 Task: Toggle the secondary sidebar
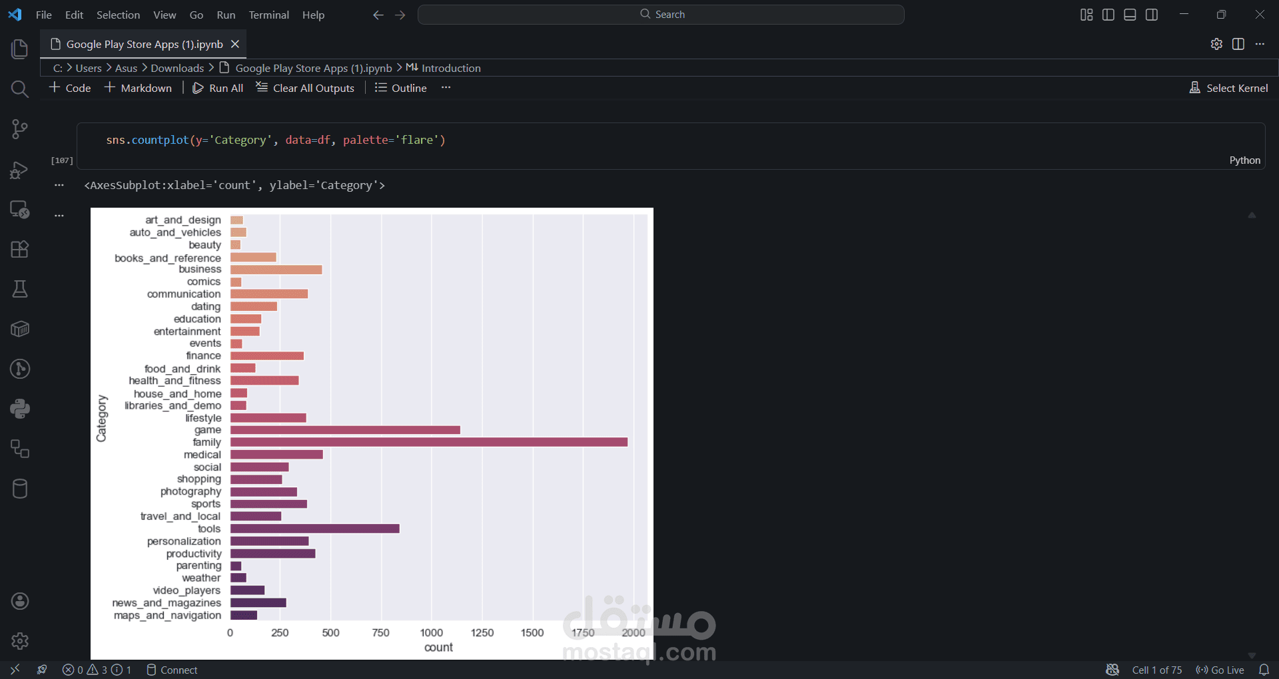1152,14
